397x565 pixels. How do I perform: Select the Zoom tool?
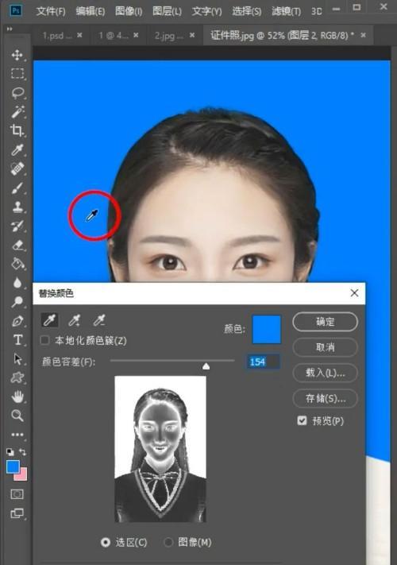point(17,416)
